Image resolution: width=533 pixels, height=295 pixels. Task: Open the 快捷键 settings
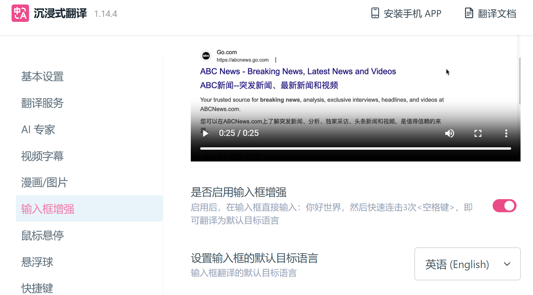(x=37, y=288)
